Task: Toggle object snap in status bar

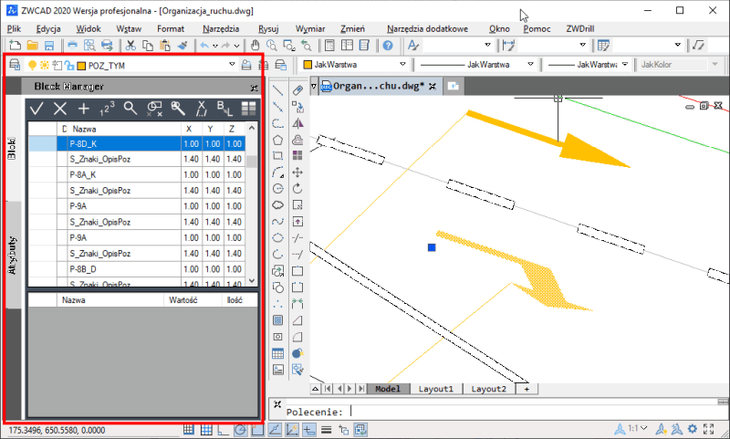Action: point(257,430)
